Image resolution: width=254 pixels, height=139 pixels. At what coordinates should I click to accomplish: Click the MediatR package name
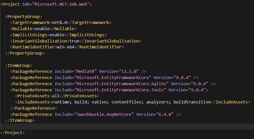(86, 71)
